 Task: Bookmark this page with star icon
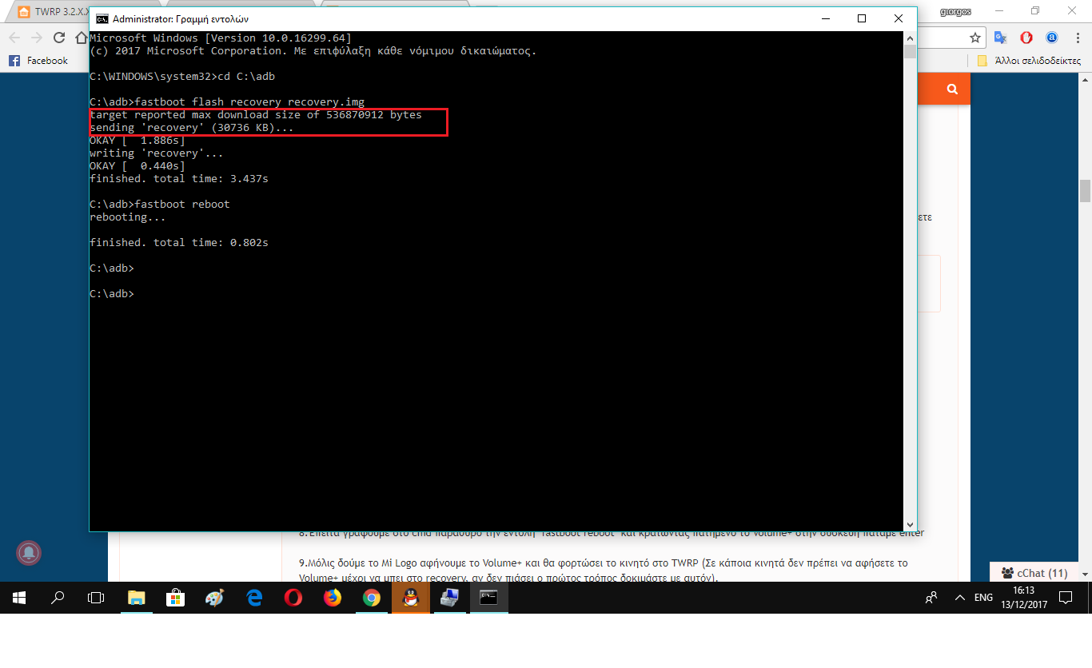(x=975, y=38)
